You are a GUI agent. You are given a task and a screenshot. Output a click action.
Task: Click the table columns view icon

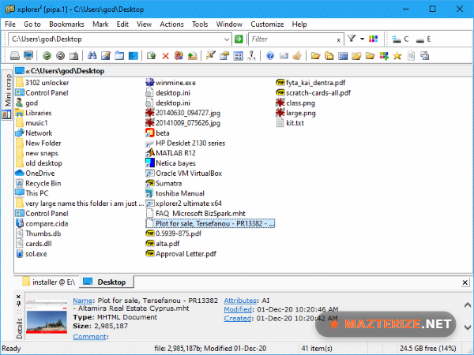click(x=343, y=56)
